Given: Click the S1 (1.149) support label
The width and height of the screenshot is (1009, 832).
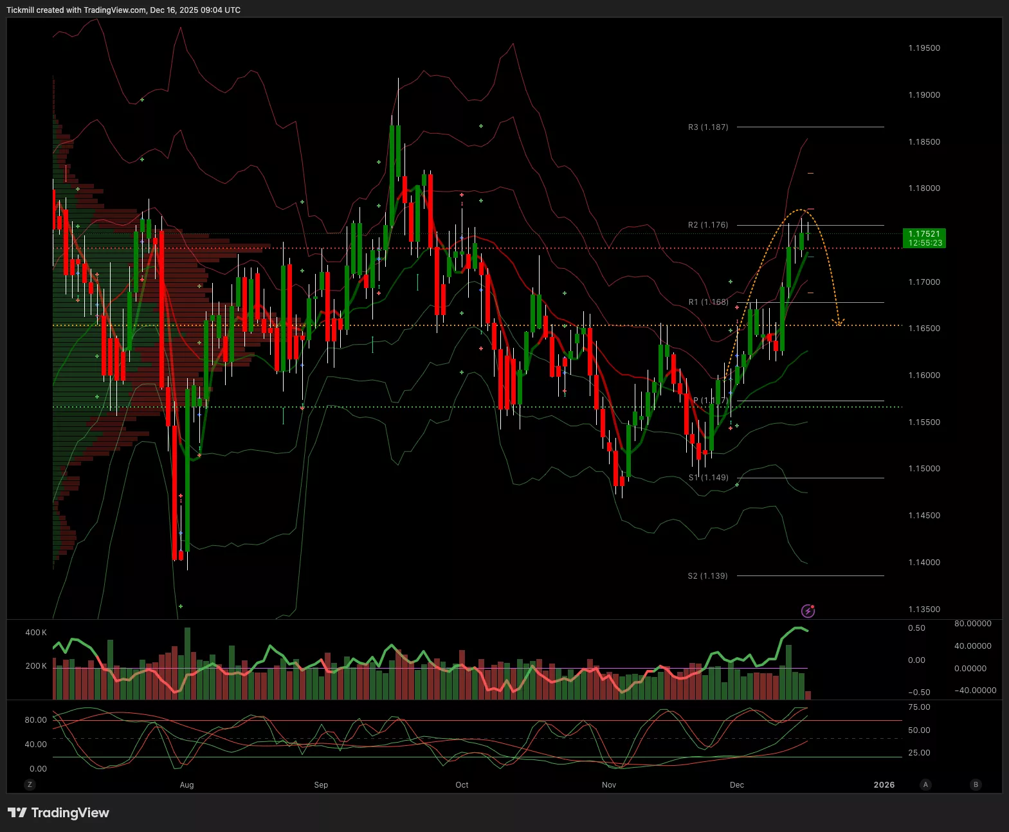Looking at the screenshot, I should (708, 478).
